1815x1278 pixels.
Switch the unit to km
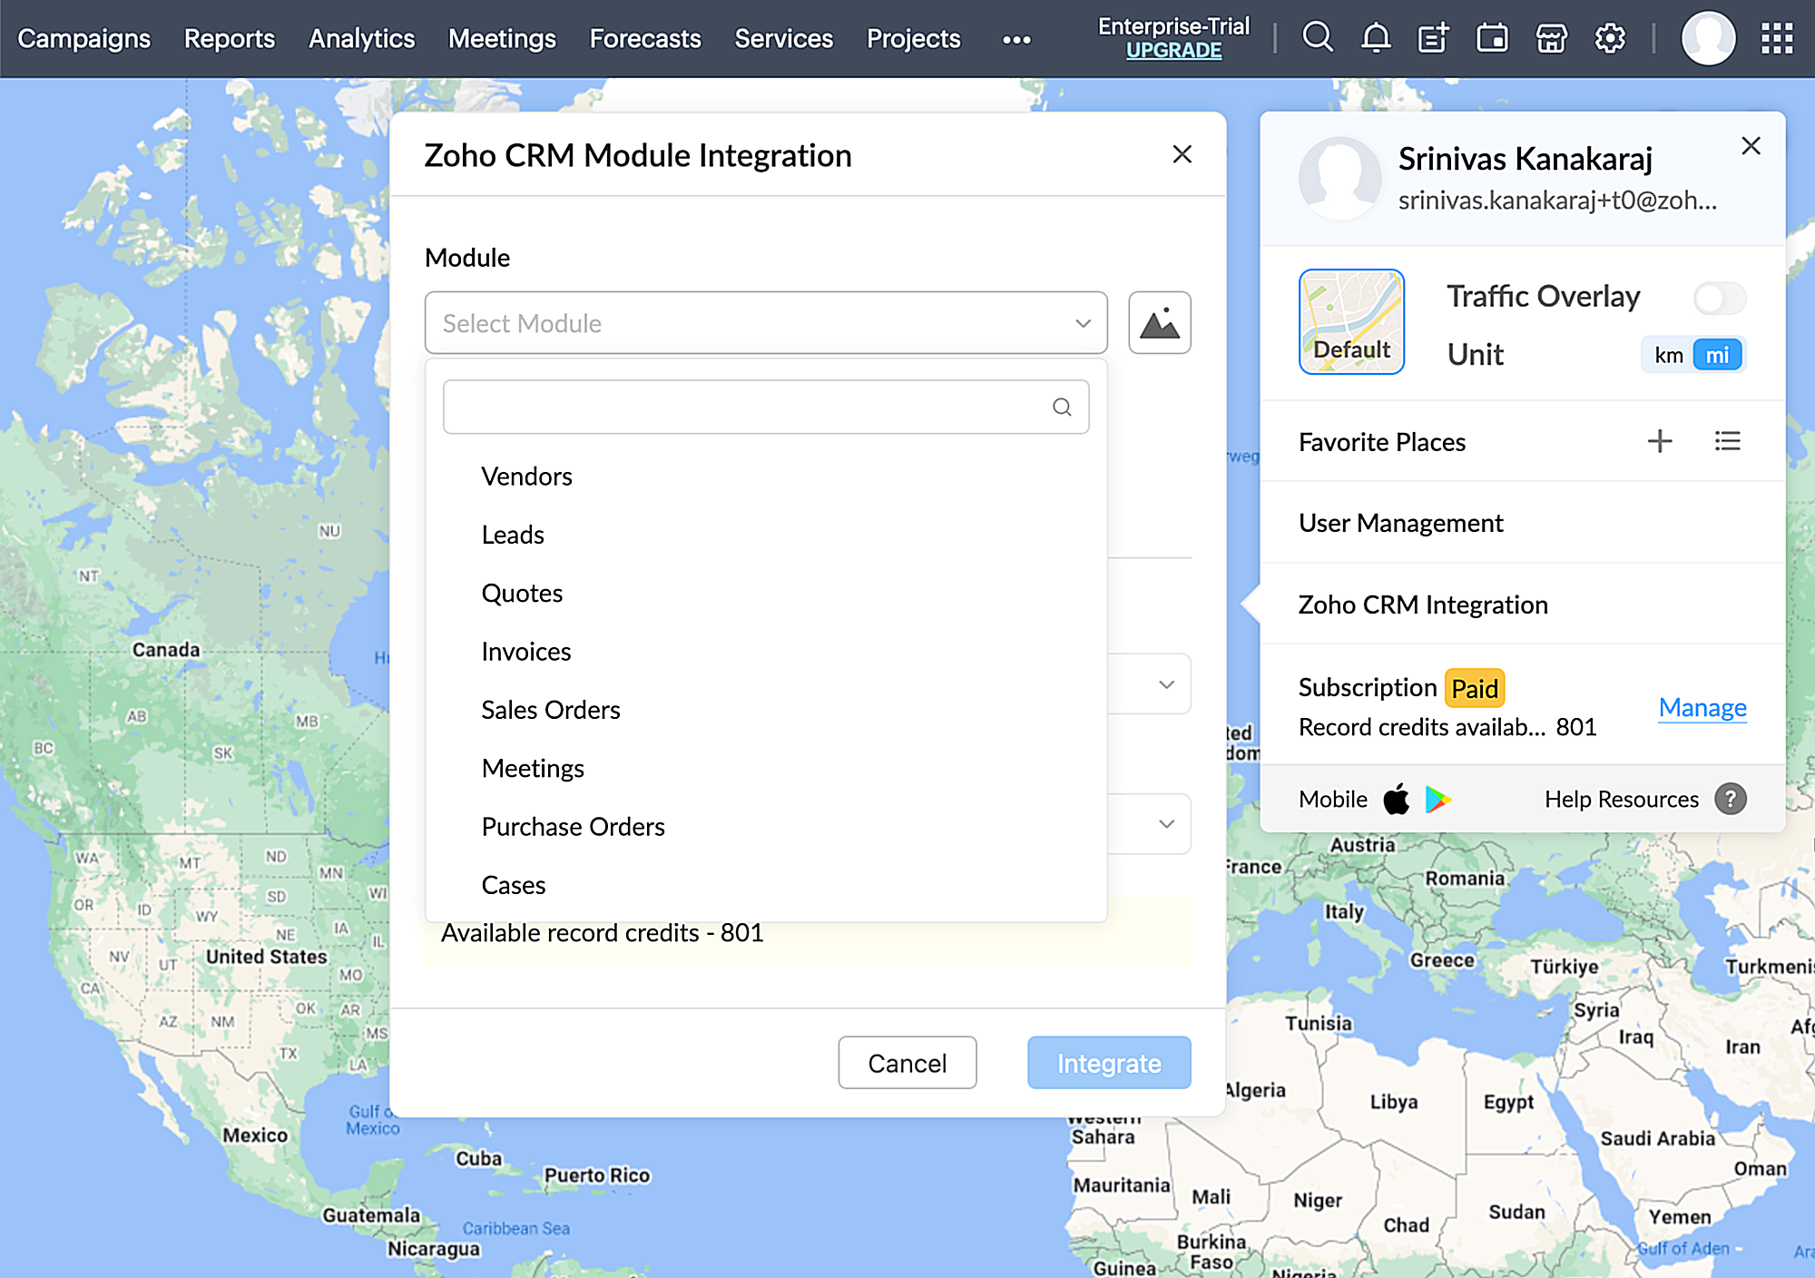[1668, 355]
